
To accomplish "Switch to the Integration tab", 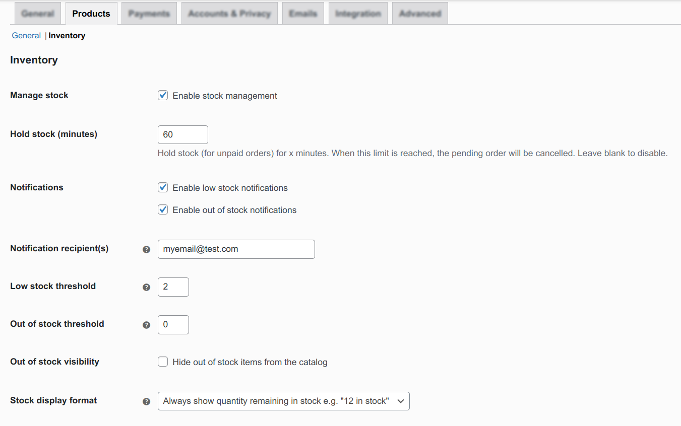I will (358, 14).
